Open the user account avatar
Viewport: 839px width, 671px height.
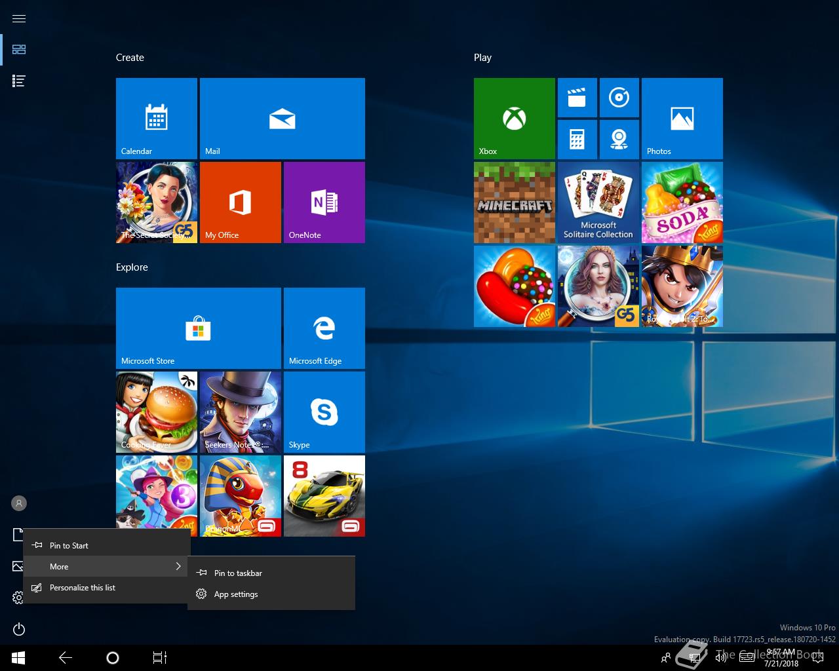tap(19, 503)
